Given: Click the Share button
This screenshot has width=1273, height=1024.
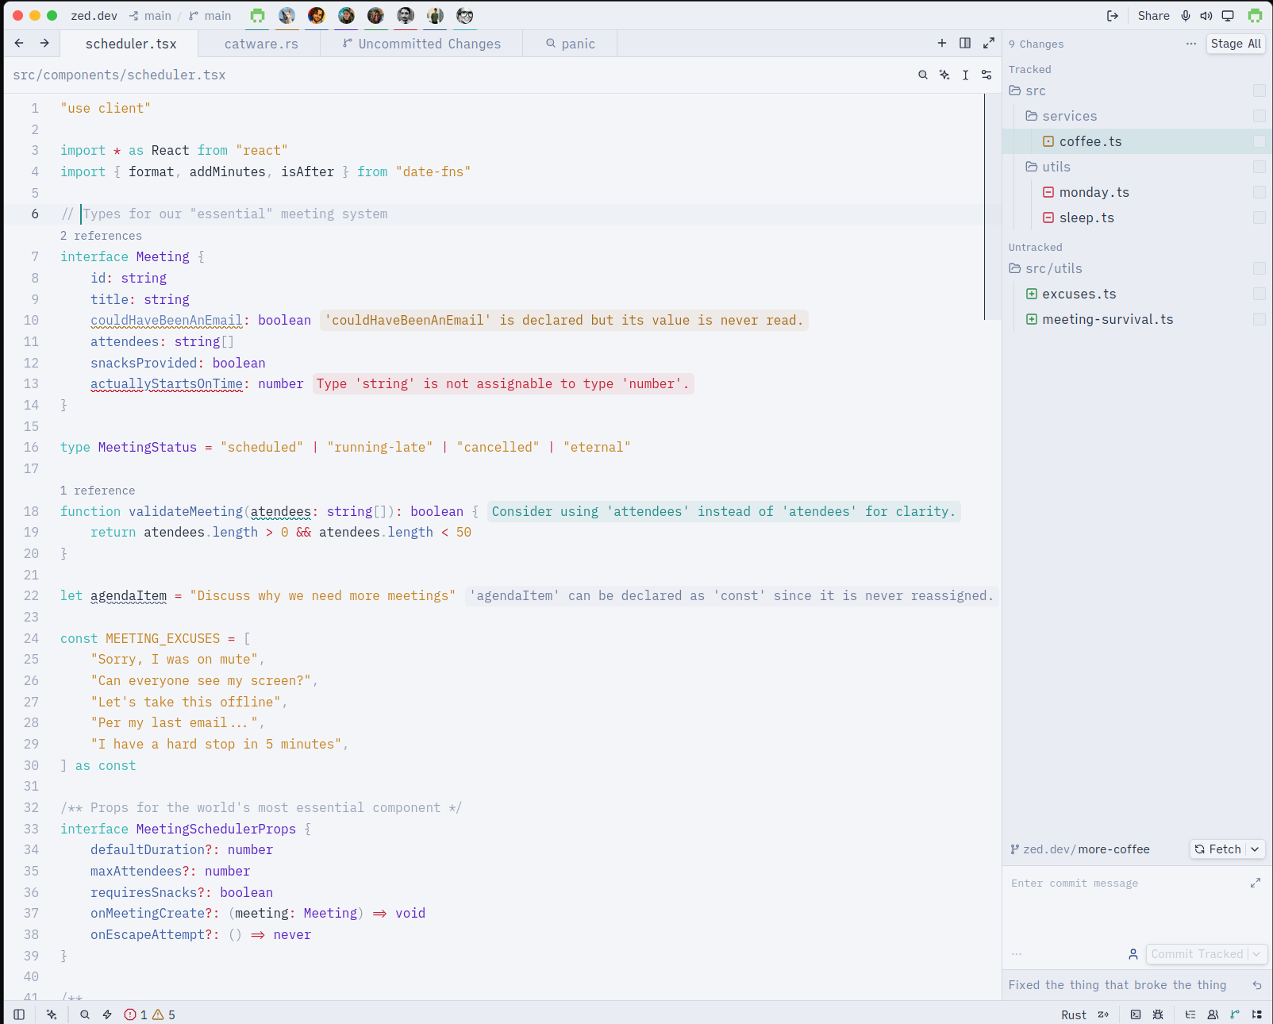Looking at the screenshot, I should pyautogui.click(x=1153, y=16).
